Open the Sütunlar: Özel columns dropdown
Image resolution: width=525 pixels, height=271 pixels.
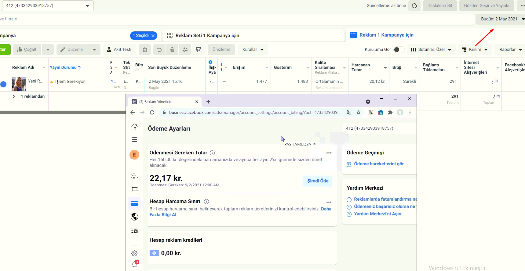(431, 50)
